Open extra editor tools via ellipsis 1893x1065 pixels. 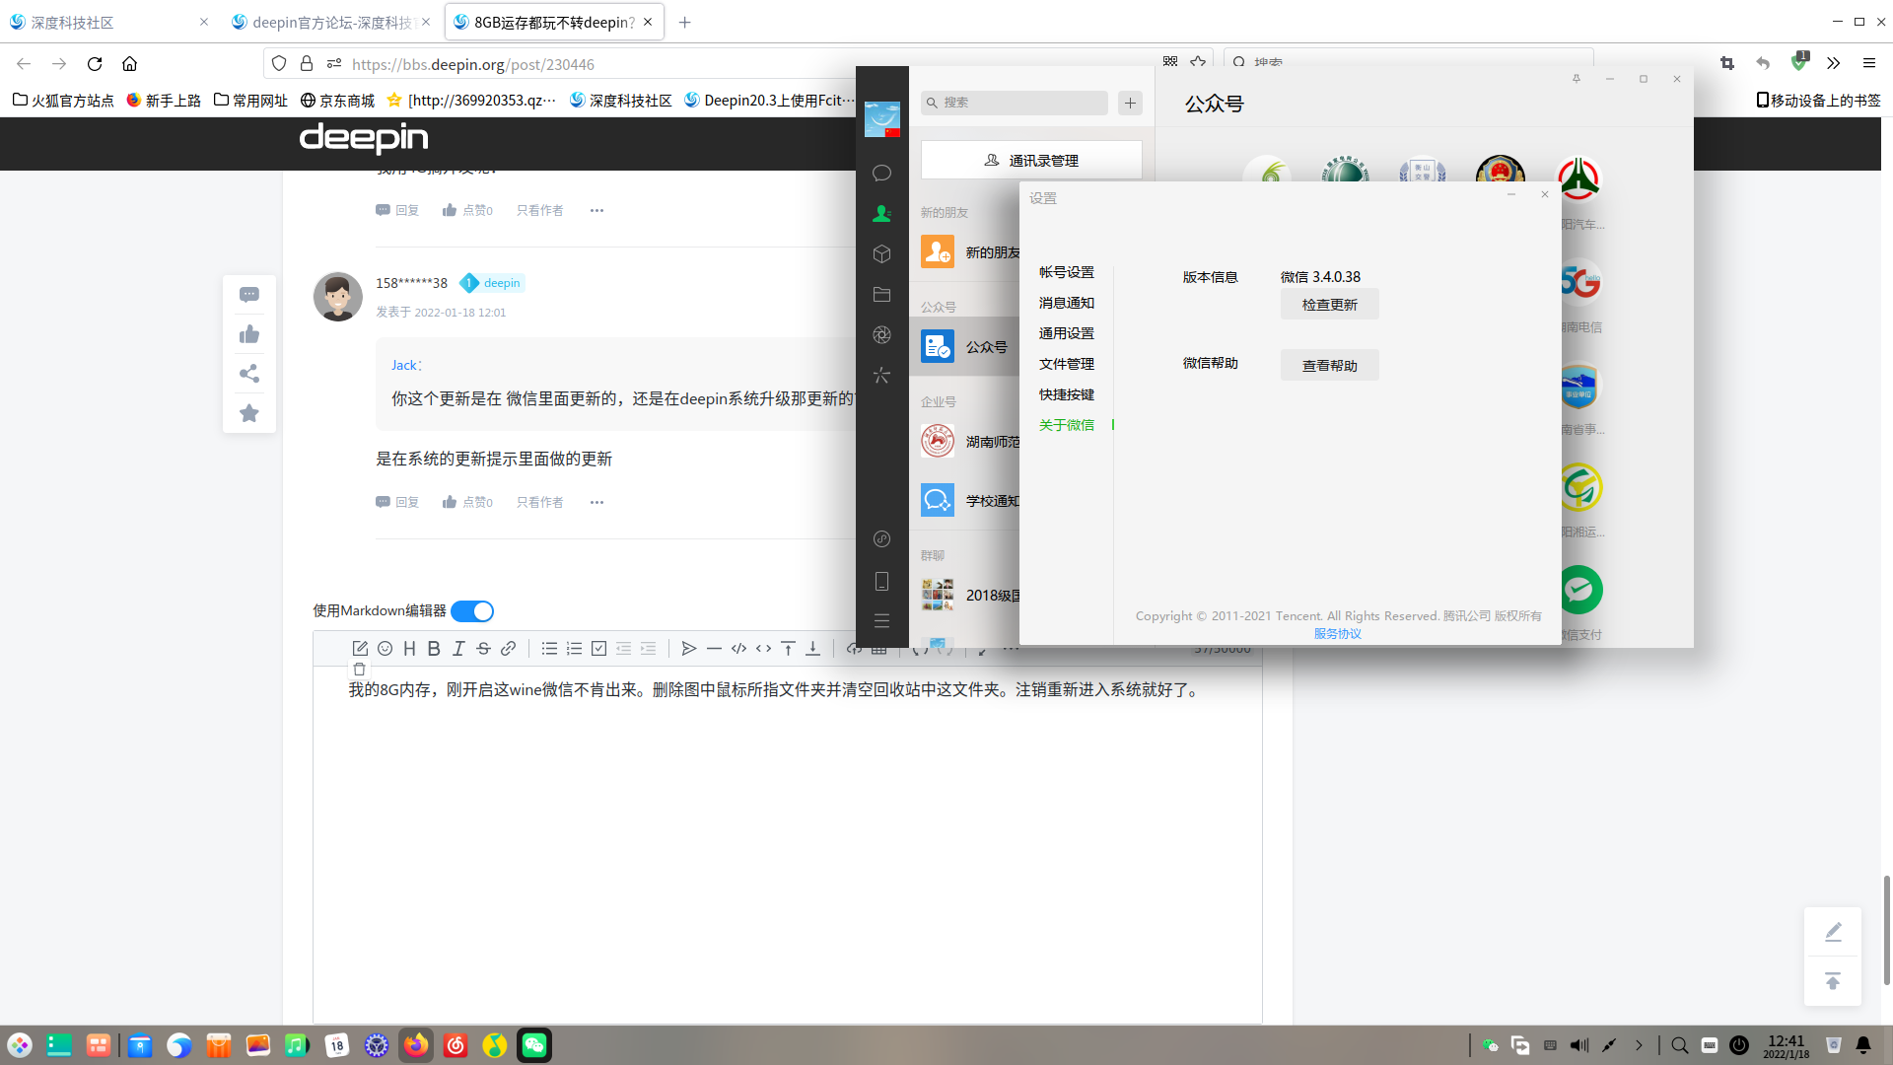point(1012,648)
